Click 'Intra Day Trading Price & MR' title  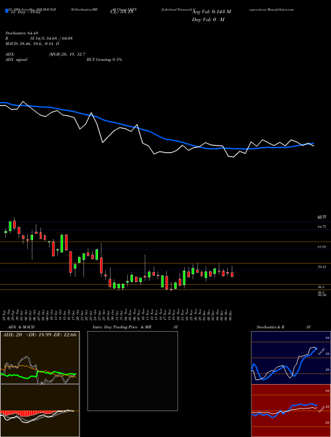click(x=122, y=327)
